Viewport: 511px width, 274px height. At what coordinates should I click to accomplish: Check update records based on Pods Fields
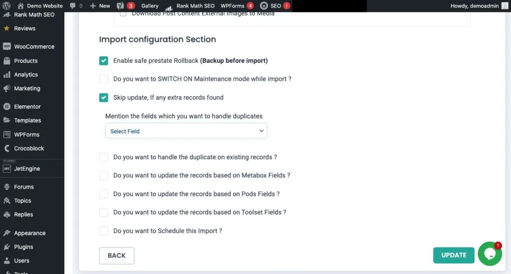click(x=104, y=194)
